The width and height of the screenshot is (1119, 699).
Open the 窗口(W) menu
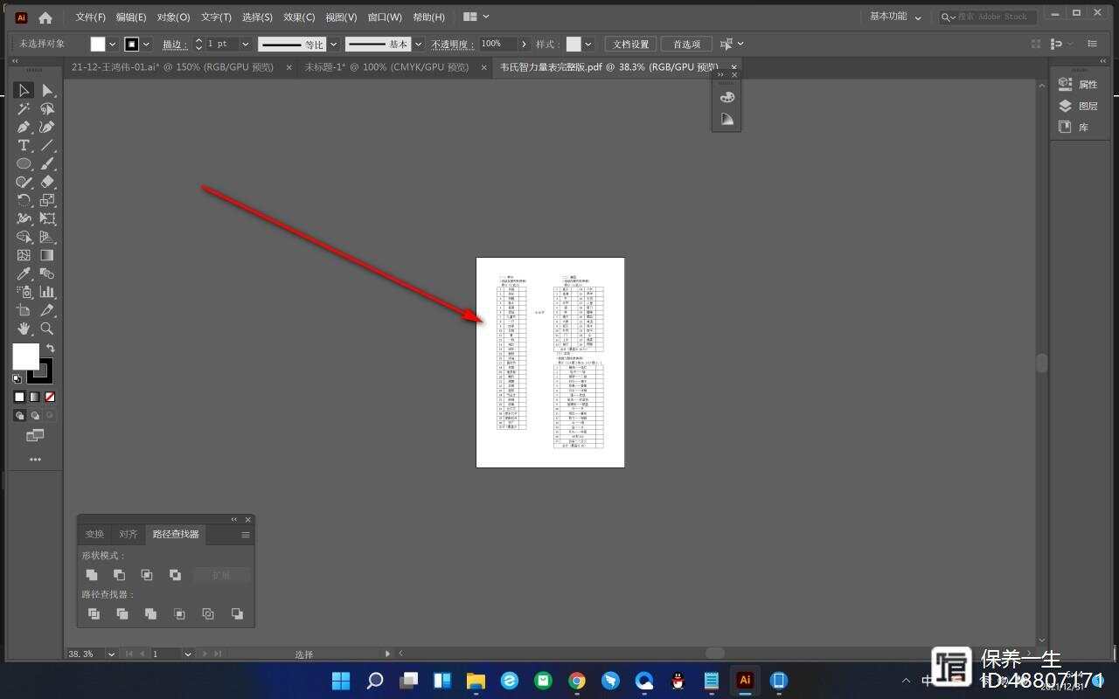coord(385,17)
